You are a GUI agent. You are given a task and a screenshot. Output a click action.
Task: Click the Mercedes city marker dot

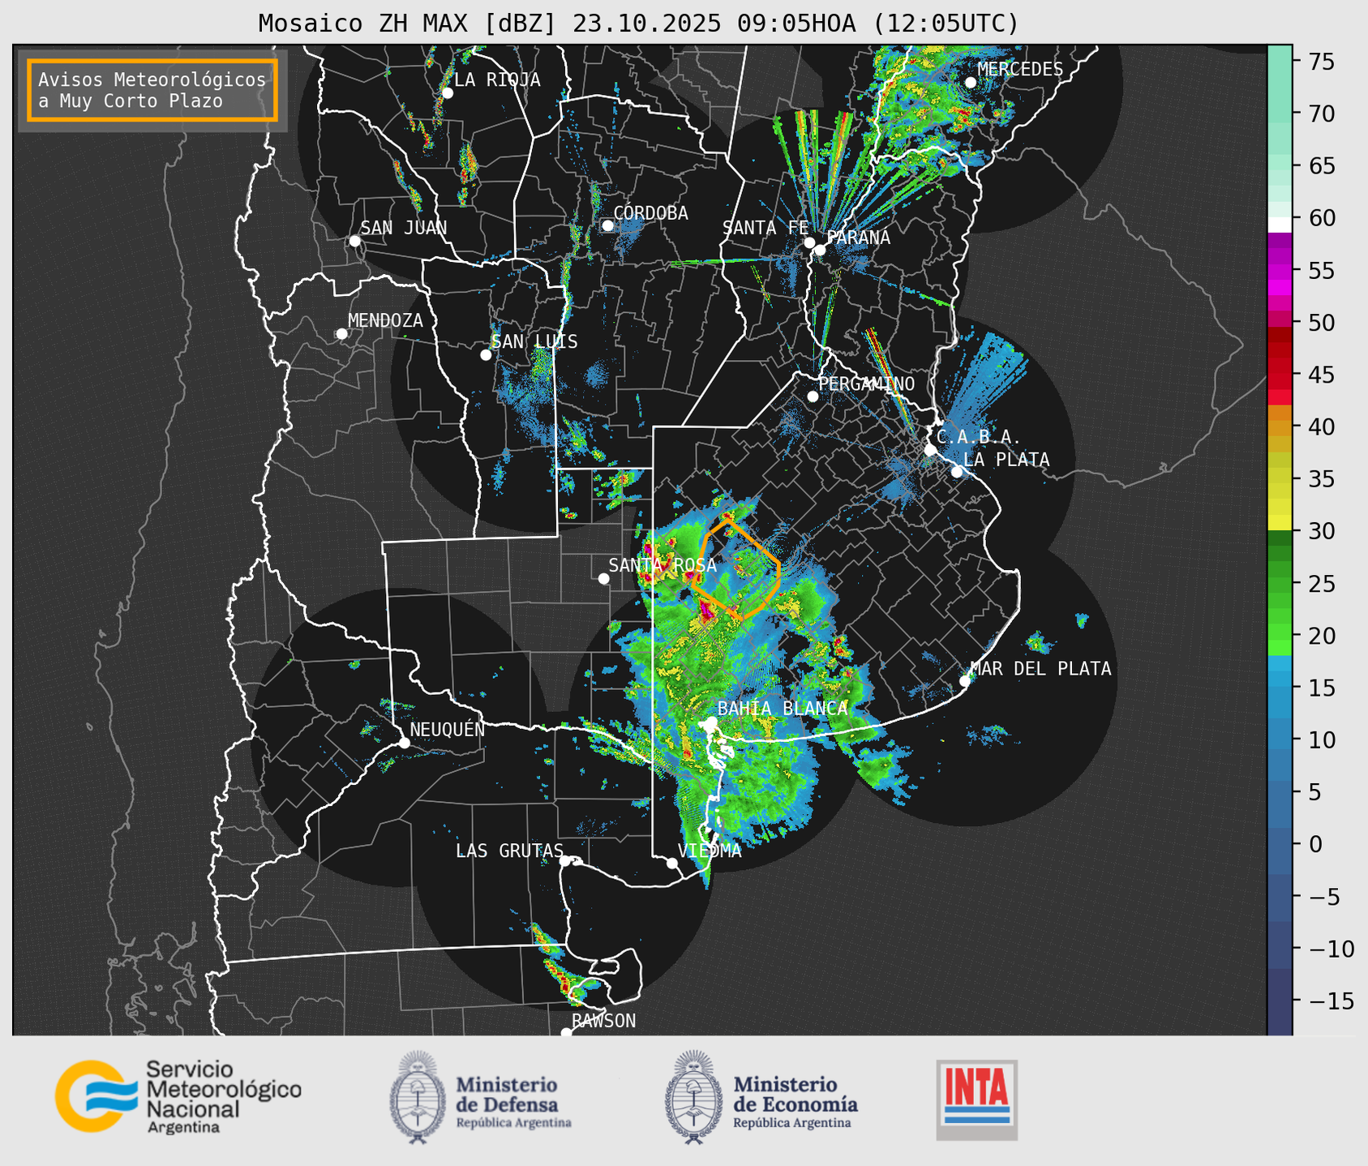pos(970,83)
